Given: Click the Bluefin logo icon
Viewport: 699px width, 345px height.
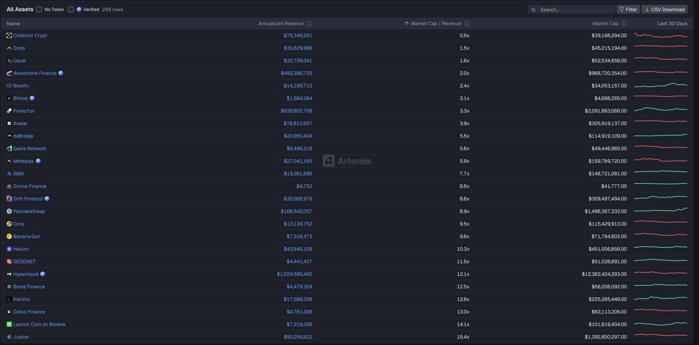Looking at the screenshot, I should [x=9, y=86].
